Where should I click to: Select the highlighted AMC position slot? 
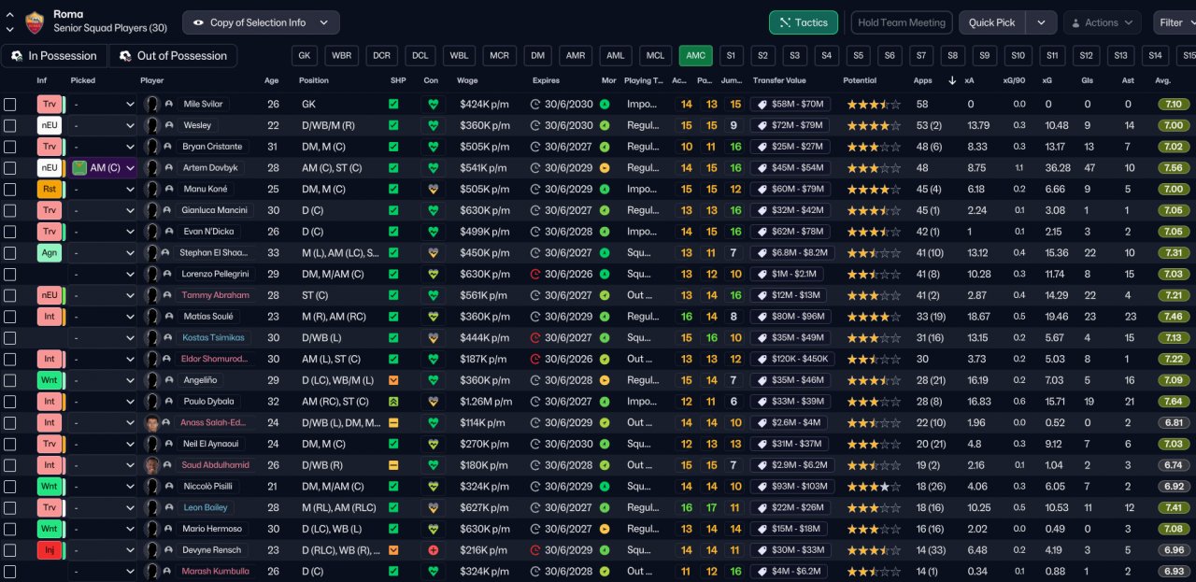[695, 56]
